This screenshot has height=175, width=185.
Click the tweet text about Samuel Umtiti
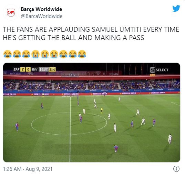coord(91,33)
